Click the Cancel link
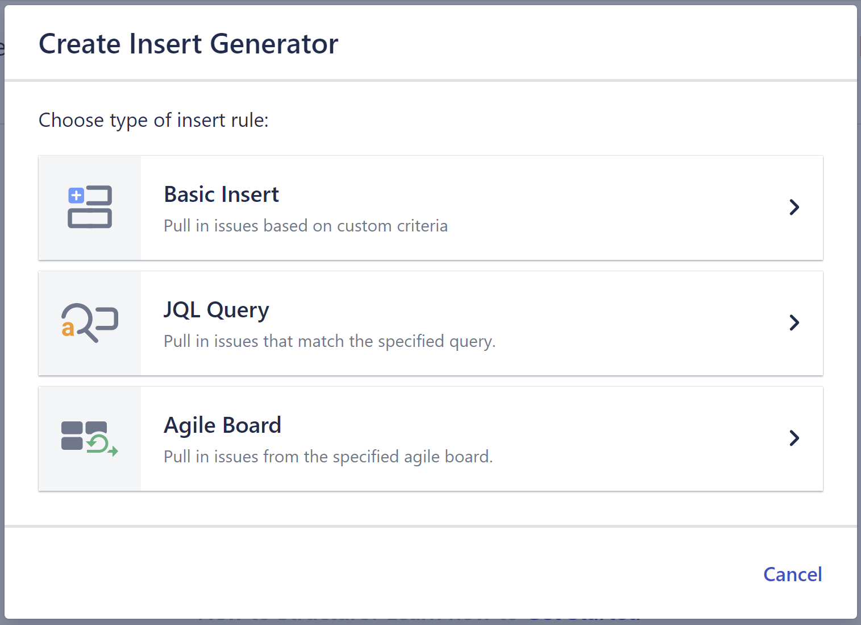Screen dimensions: 861x625 (792, 574)
